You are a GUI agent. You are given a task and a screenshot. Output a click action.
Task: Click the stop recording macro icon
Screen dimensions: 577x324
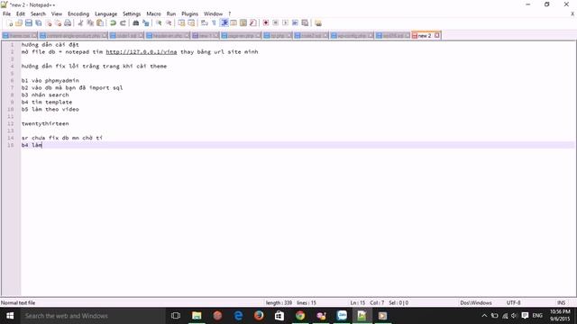point(275,23)
